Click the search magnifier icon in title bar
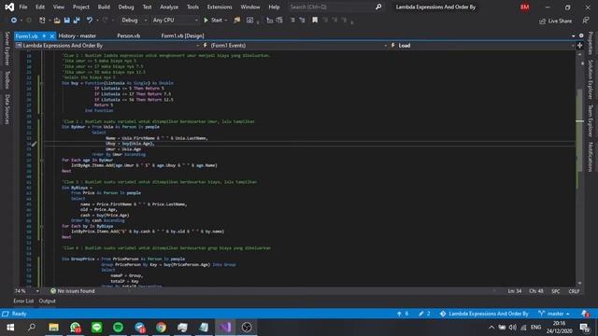This screenshot has width=598, height=336. pos(378,7)
